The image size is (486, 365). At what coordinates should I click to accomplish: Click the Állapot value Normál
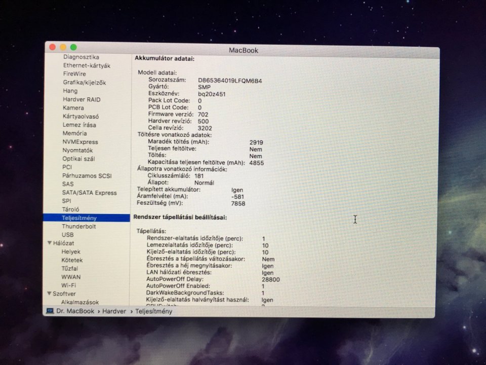(x=204, y=183)
